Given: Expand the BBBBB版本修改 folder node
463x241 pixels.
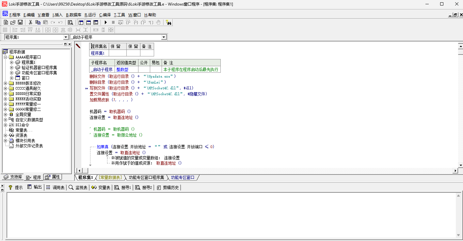Looking at the screenshot, I should pyautogui.click(x=6, y=83).
